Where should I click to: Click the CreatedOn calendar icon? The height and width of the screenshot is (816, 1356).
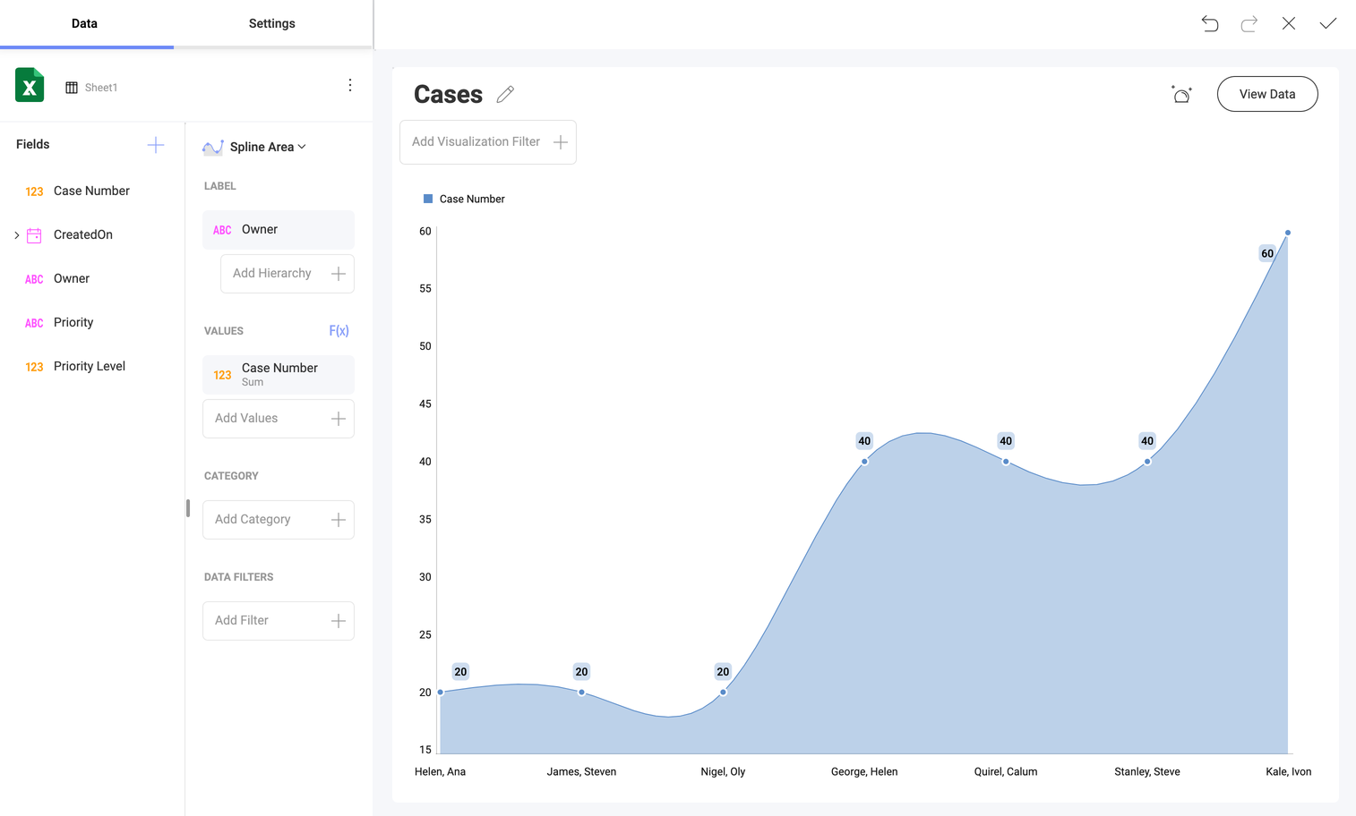(34, 235)
